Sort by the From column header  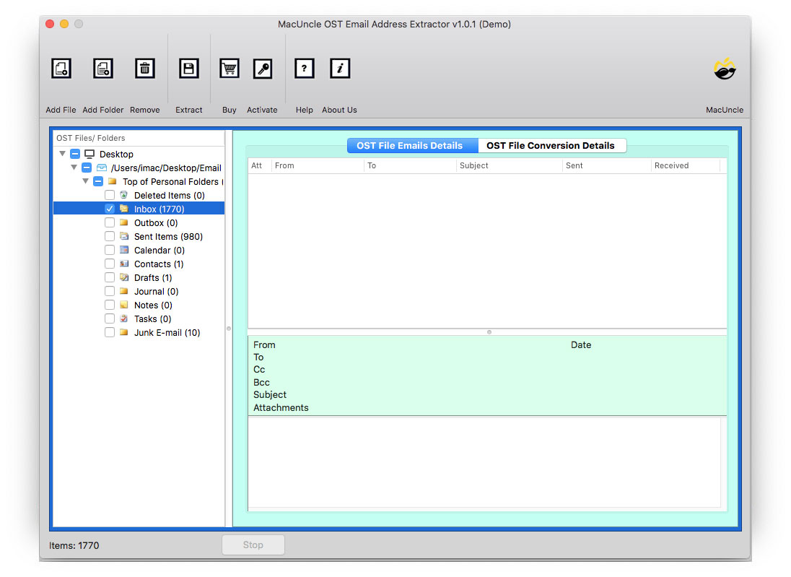pos(317,165)
